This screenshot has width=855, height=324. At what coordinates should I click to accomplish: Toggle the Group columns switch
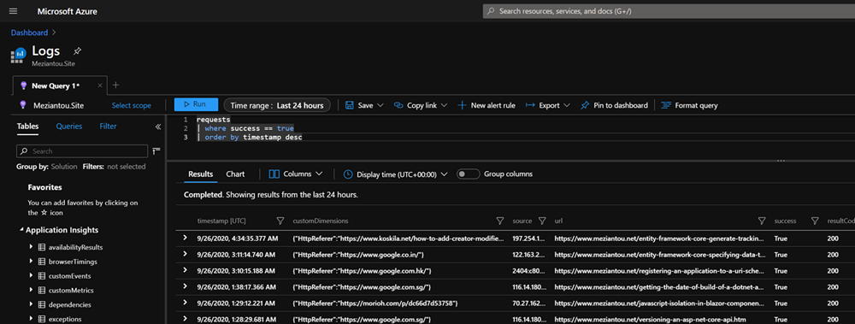pos(468,174)
